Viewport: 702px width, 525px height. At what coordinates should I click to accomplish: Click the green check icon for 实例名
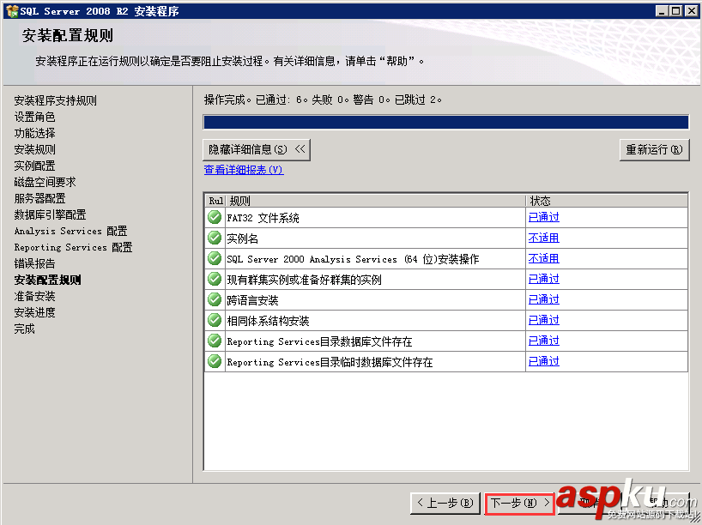[215, 238]
